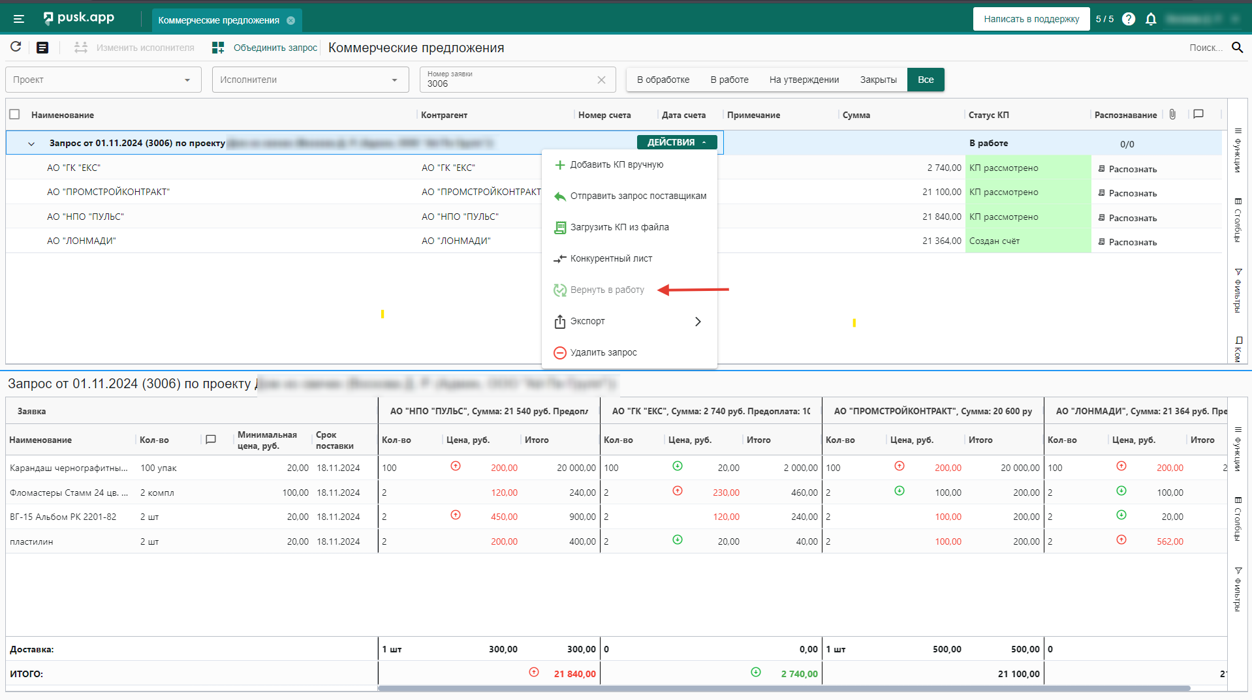
Task: Click the pusk.app logo
Action: (78, 18)
